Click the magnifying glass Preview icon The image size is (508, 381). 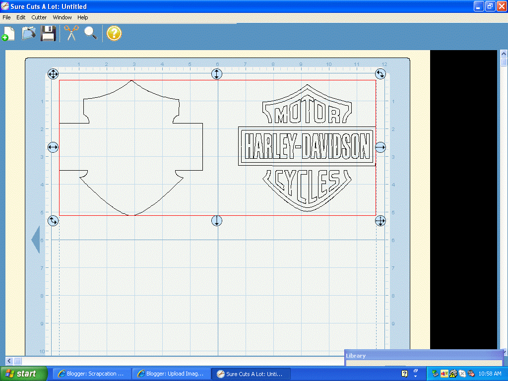click(x=91, y=33)
